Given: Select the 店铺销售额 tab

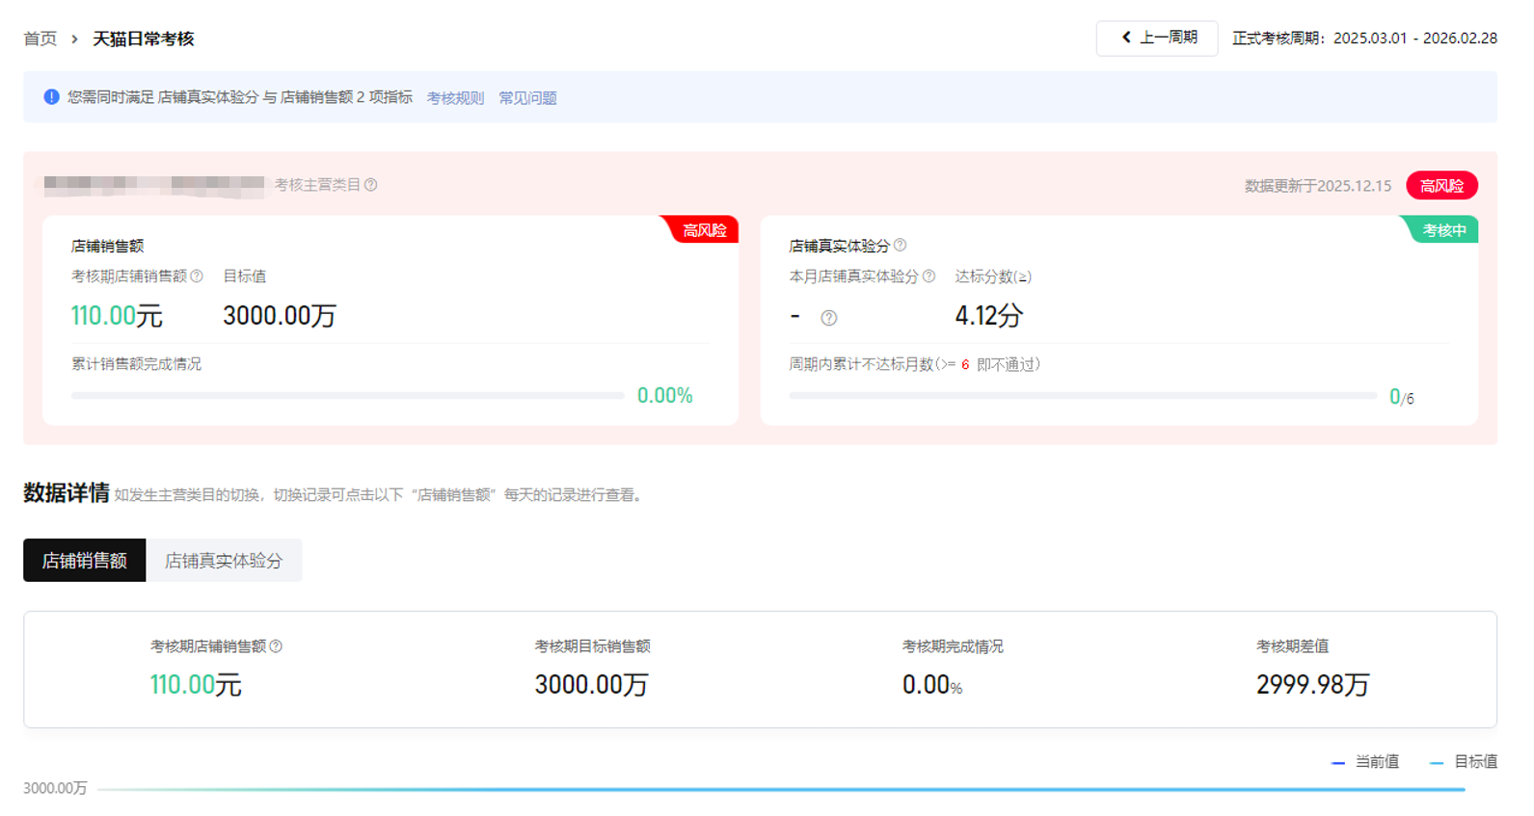Looking at the screenshot, I should [x=85, y=561].
